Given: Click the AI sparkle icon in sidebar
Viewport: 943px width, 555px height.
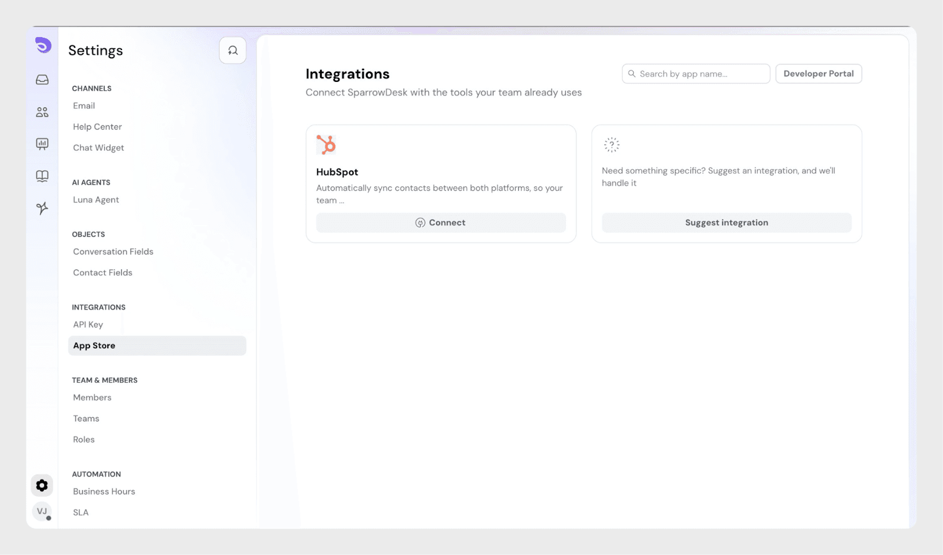Looking at the screenshot, I should pyautogui.click(x=42, y=208).
